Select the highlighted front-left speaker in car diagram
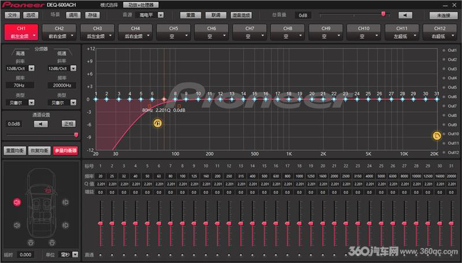The height and width of the screenshot is (263, 462). click(17, 202)
